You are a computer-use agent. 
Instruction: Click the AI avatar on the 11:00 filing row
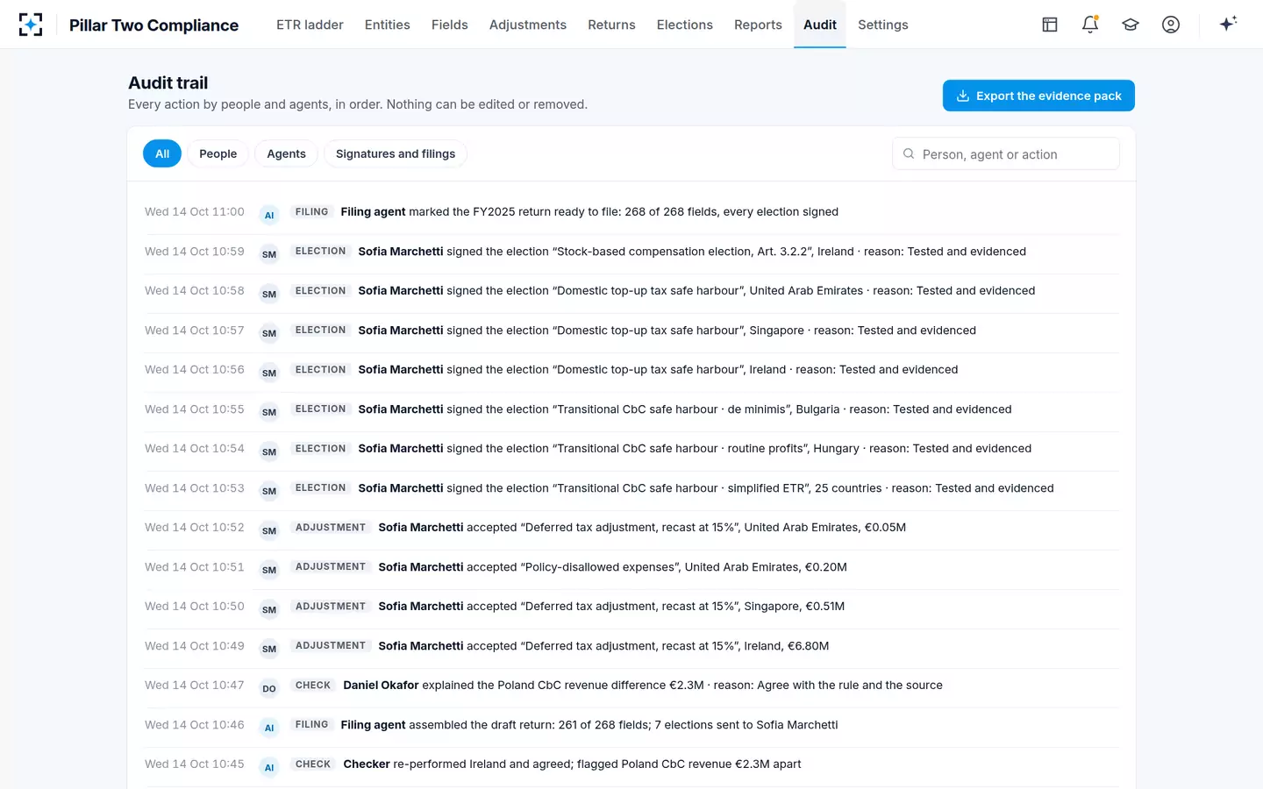(x=269, y=215)
